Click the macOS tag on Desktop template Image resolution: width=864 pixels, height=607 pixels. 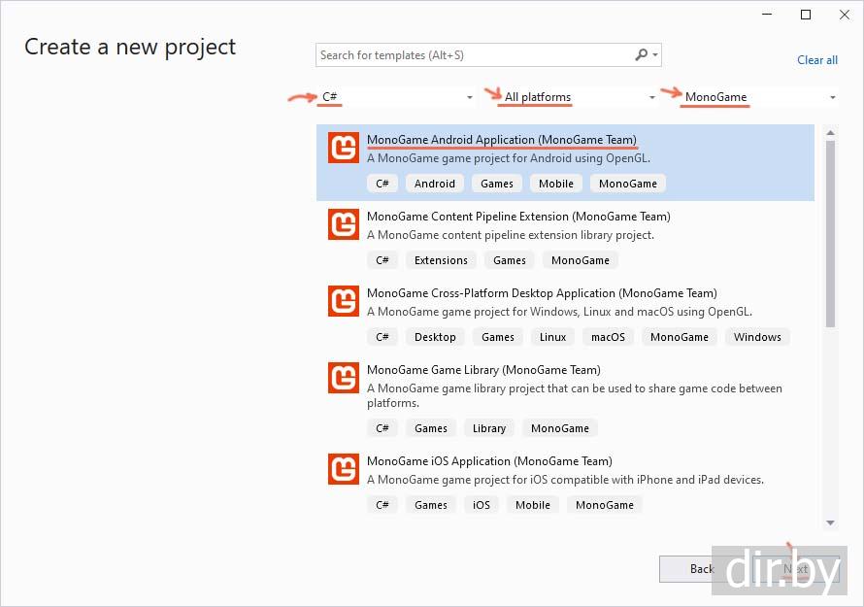click(x=608, y=337)
